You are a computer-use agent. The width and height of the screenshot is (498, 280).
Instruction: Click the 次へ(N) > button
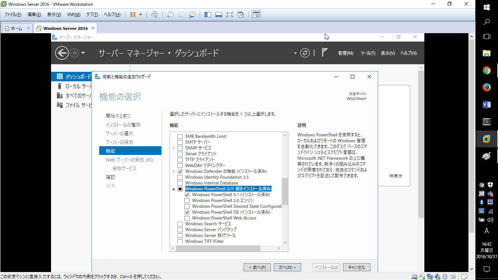click(287, 267)
